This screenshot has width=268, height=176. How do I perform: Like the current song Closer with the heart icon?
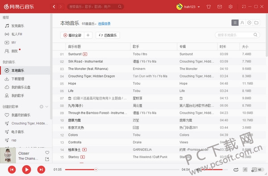coord(47,153)
